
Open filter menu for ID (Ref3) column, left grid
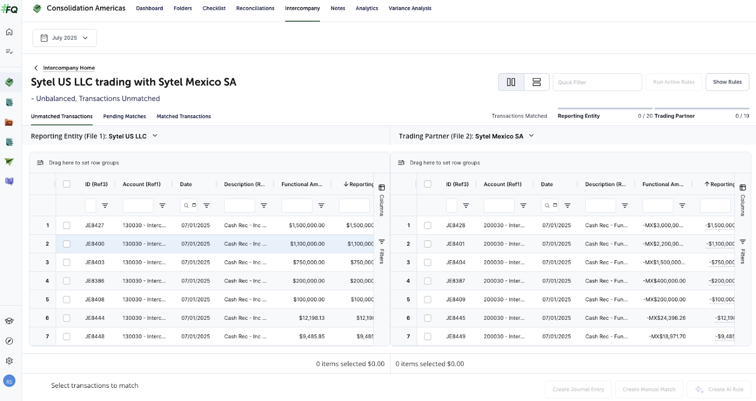tap(105, 205)
